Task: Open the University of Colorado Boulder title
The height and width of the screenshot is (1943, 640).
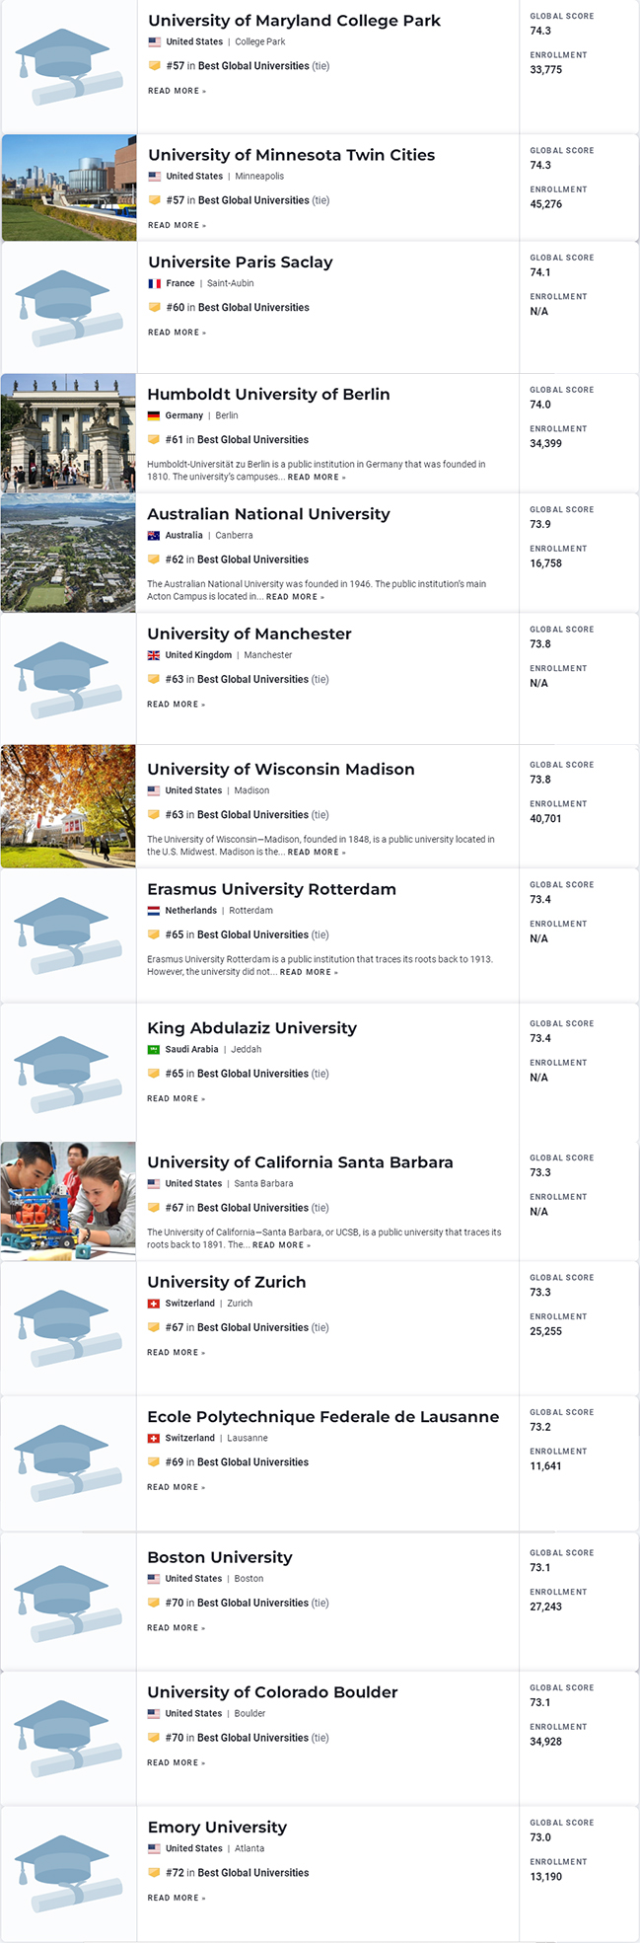Action: [272, 1692]
